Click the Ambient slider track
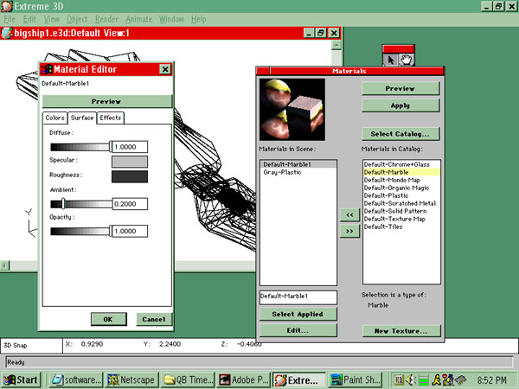This screenshot has width=519, height=389. coord(80,205)
